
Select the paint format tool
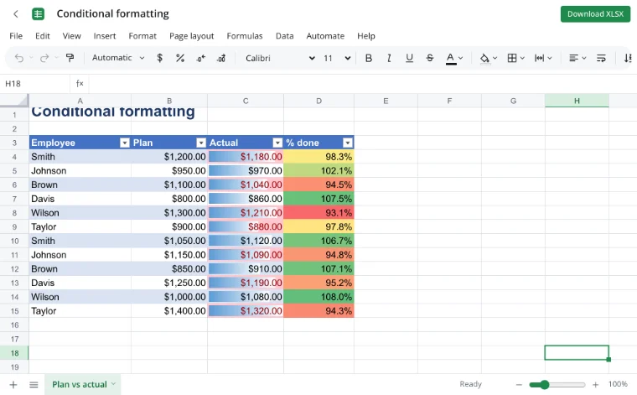tap(70, 58)
